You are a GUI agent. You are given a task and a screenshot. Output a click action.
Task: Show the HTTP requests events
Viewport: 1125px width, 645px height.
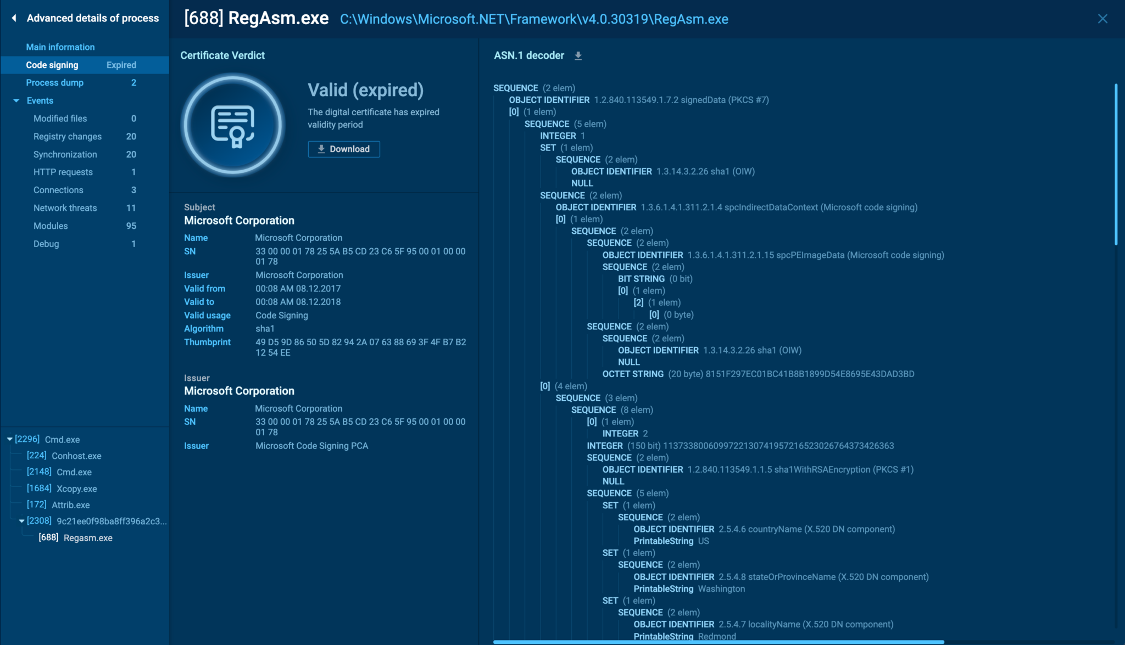click(x=63, y=172)
